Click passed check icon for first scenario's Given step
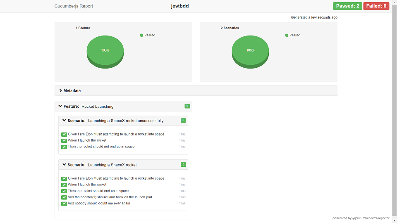Viewport: 397px width, 223px height. (x=64, y=135)
